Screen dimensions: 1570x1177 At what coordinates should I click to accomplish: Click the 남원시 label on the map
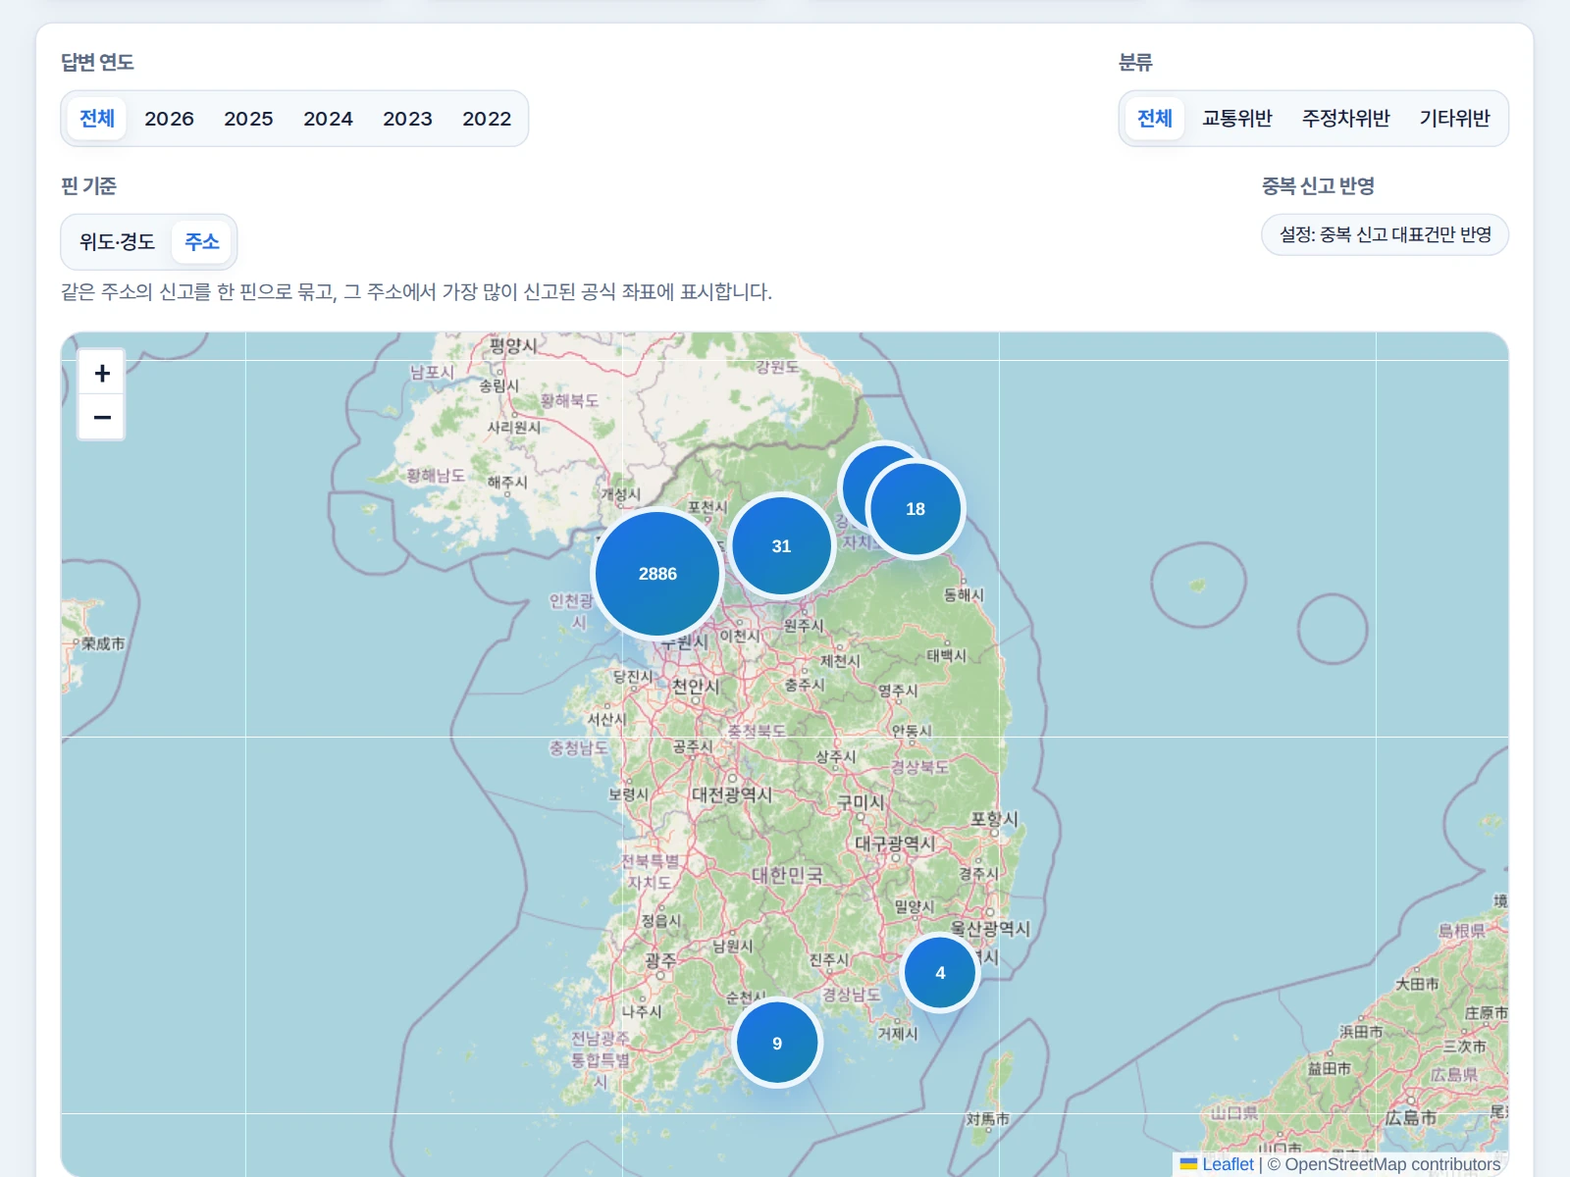point(732,946)
